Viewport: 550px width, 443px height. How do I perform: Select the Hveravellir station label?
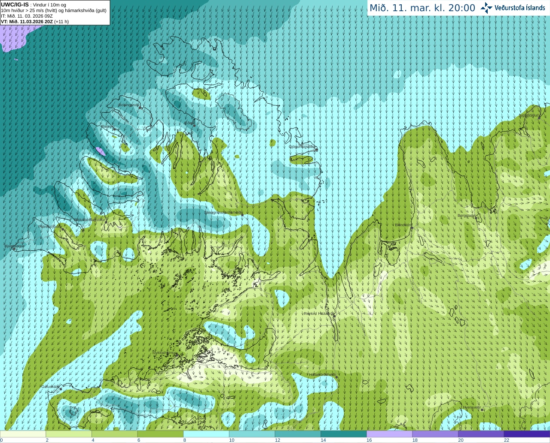[471, 407]
